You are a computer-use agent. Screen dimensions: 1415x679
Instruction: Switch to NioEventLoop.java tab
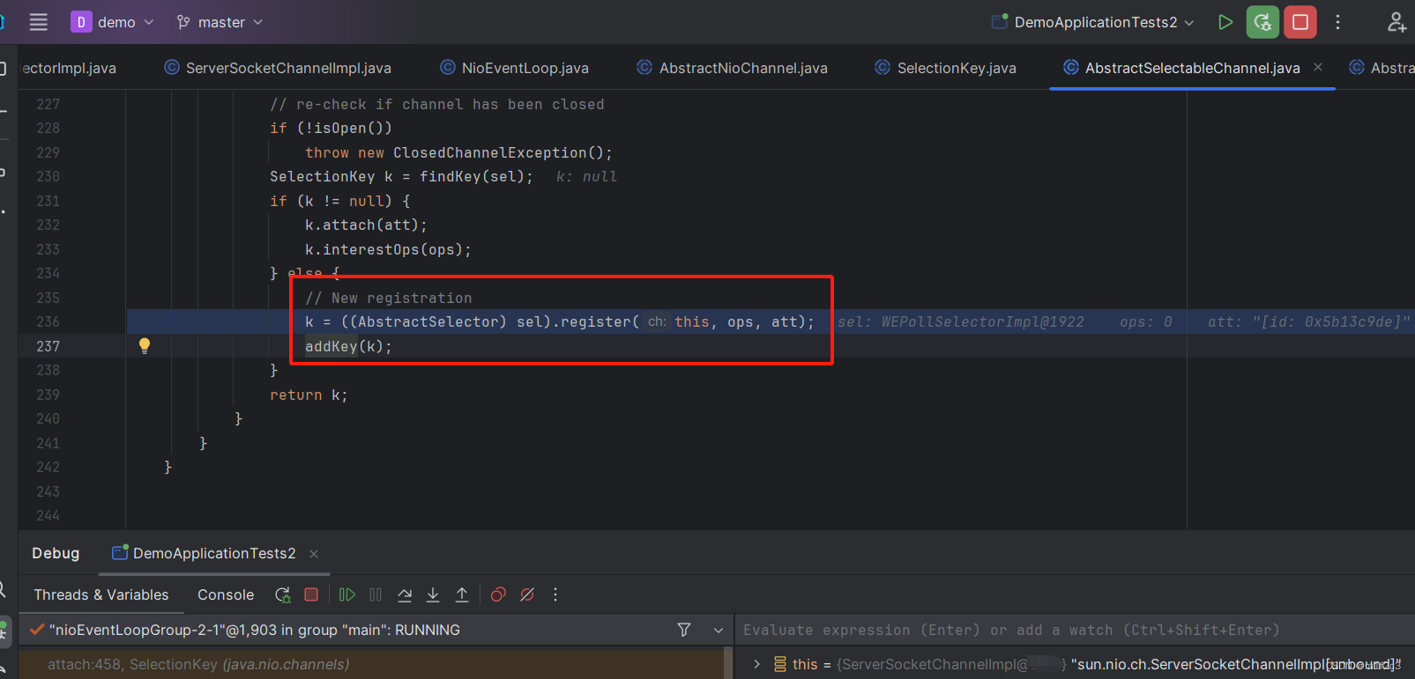(514, 68)
